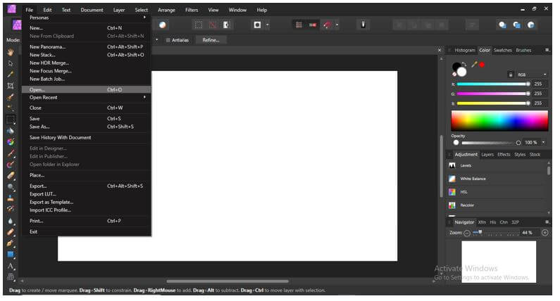
Task: Open dropdown arrow beside Quick Mask icon
Action: pyautogui.click(x=268, y=25)
